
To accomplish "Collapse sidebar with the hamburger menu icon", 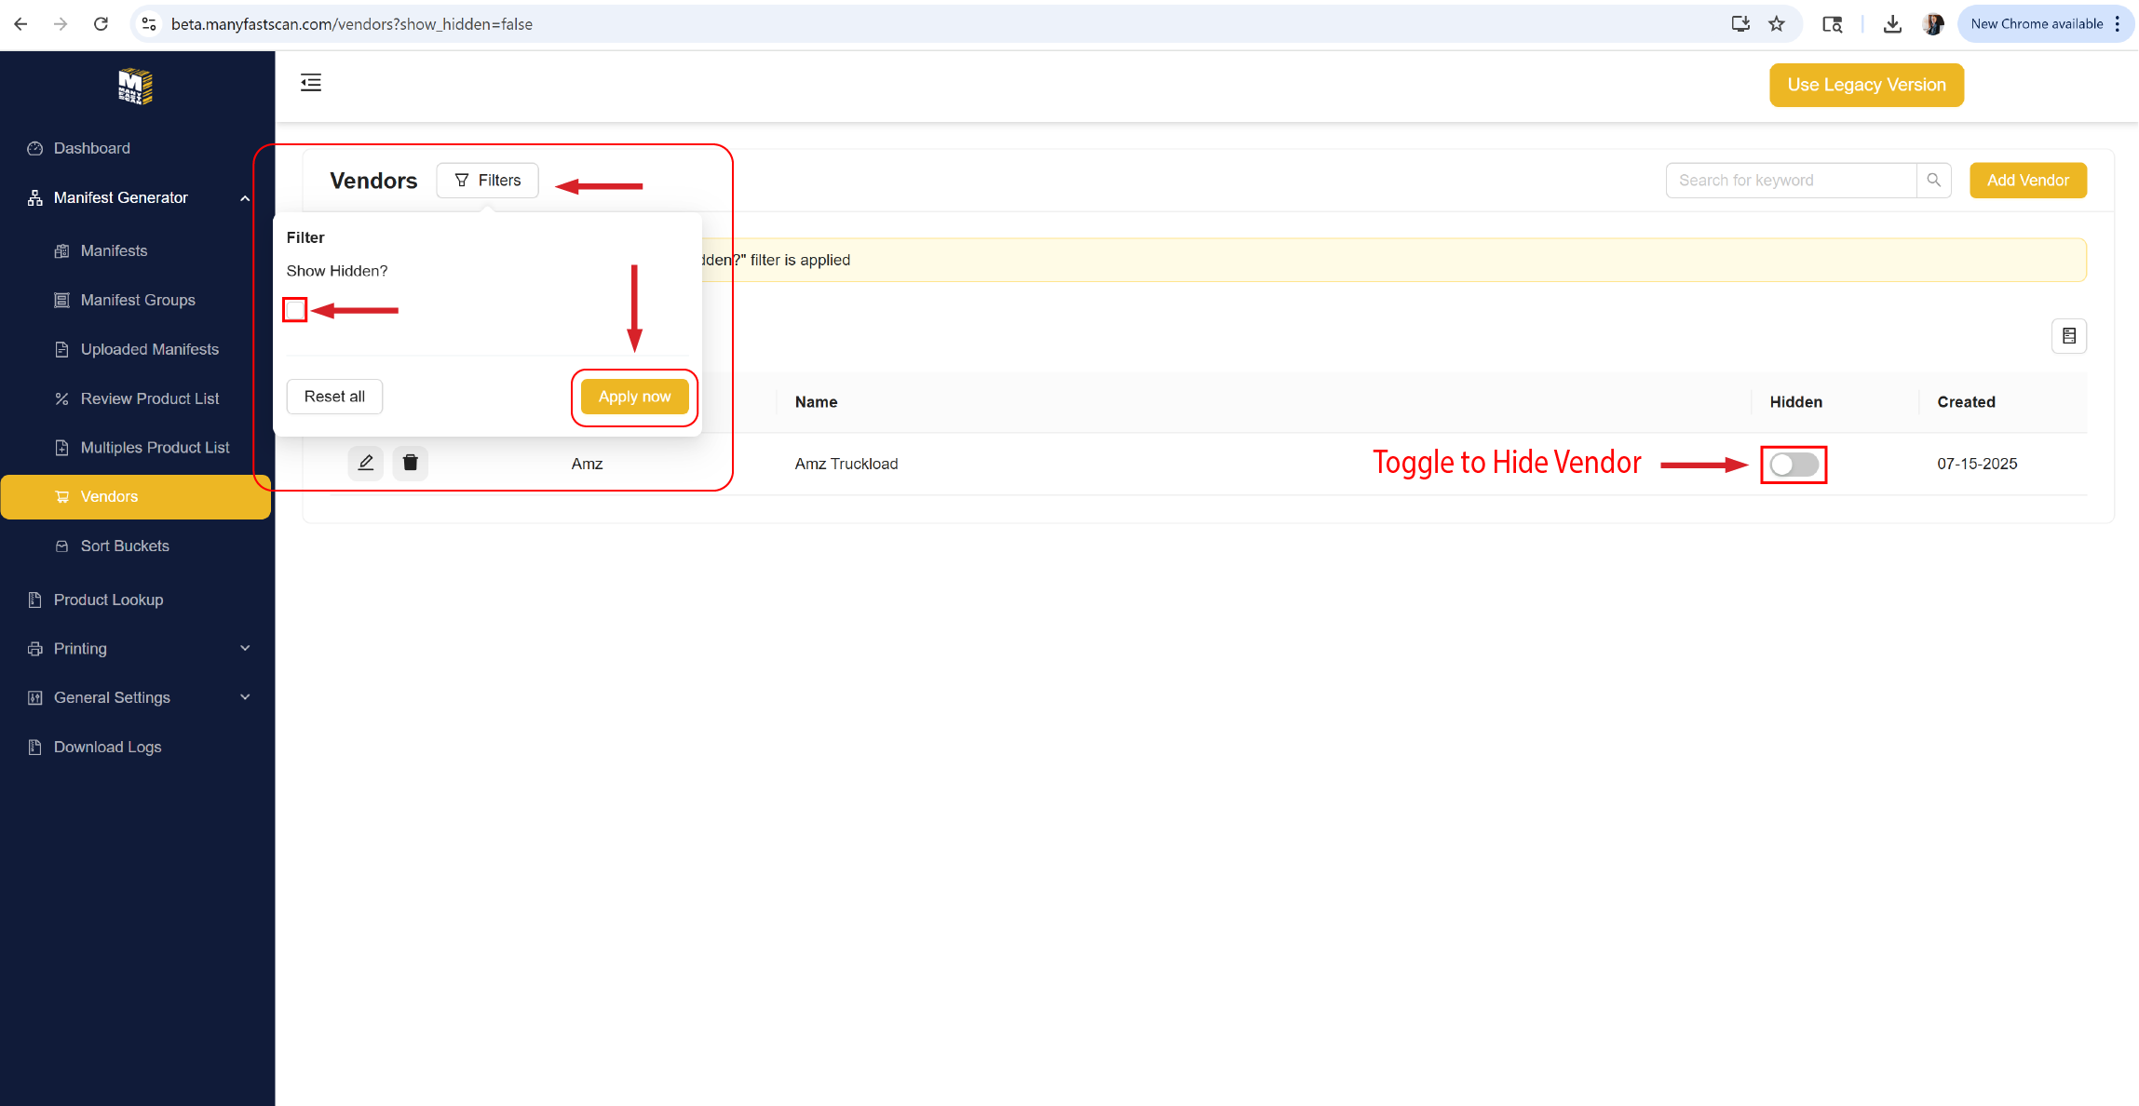I will pyautogui.click(x=311, y=83).
